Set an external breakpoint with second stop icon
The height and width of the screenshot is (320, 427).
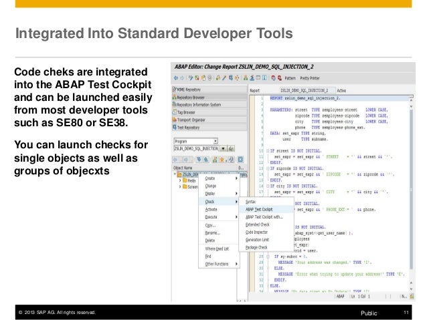[280, 78]
